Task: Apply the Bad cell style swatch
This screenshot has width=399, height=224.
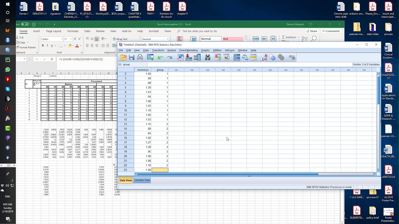Action: (233, 39)
